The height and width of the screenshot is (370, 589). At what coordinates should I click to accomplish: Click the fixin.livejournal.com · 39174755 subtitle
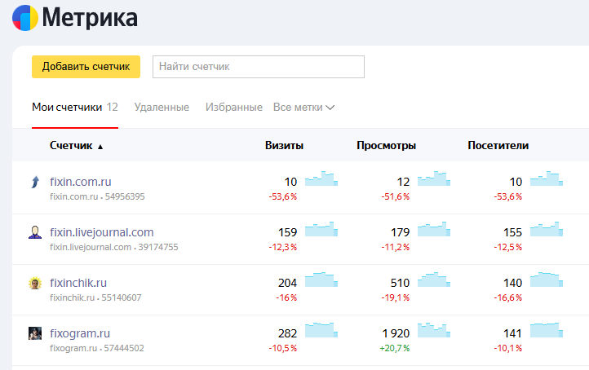(x=114, y=247)
